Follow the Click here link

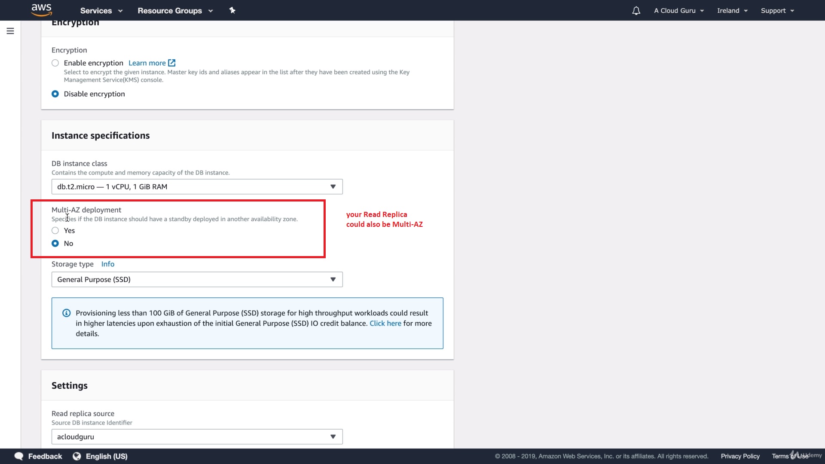click(x=385, y=324)
